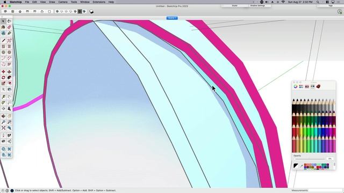Select the Offset tool
This screenshot has height=193, width=344.
click(9, 84)
